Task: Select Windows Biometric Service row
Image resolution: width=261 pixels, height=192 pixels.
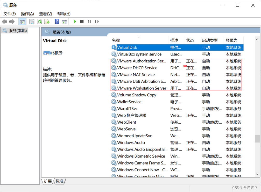Action: tap(177, 156)
